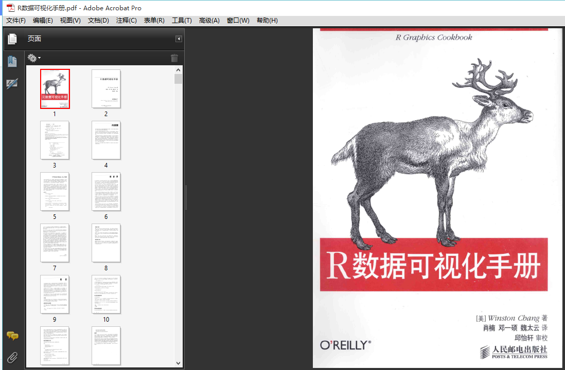
Task: Click the thumbnails panel scrollbar thumb
Action: tap(179, 79)
